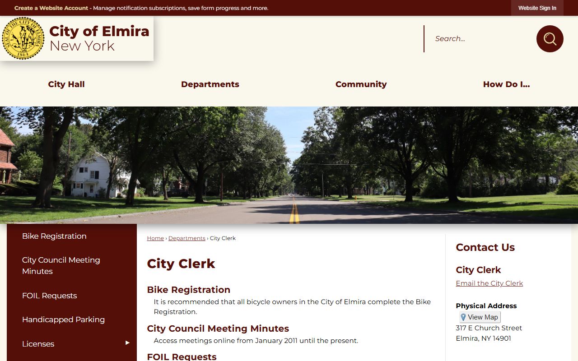Click the City Clerk breadcrumb text
Image resolution: width=578 pixels, height=361 pixels.
pyautogui.click(x=223, y=238)
